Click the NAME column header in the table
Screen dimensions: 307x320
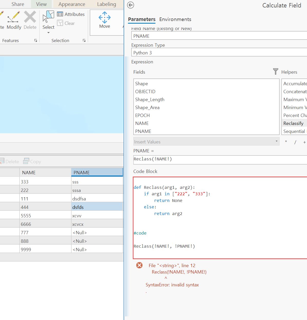[x=45, y=172]
